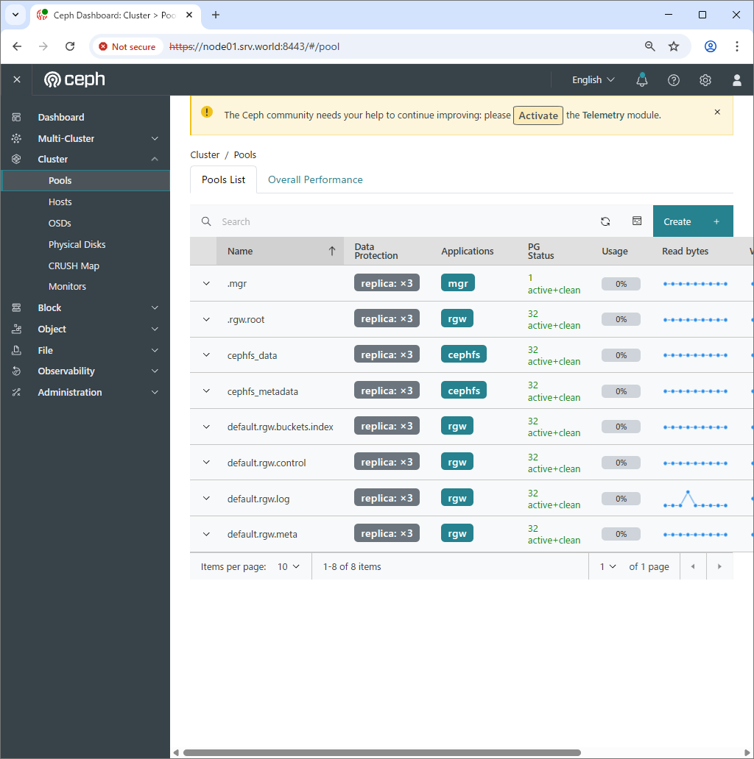Expand the default.rgw.log pool details
Viewport: 754px width, 759px height.
(x=206, y=499)
